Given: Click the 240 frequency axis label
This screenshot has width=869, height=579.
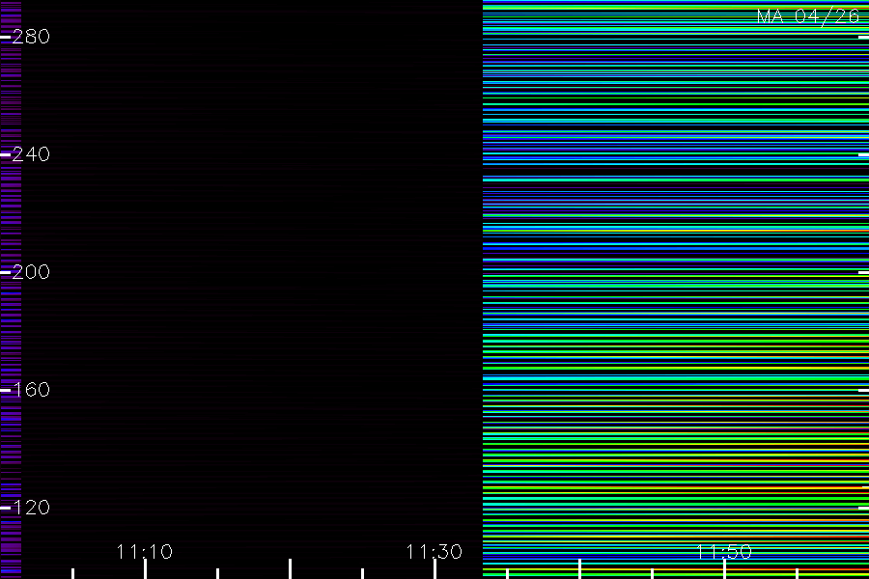Looking at the screenshot, I should click(31, 154).
